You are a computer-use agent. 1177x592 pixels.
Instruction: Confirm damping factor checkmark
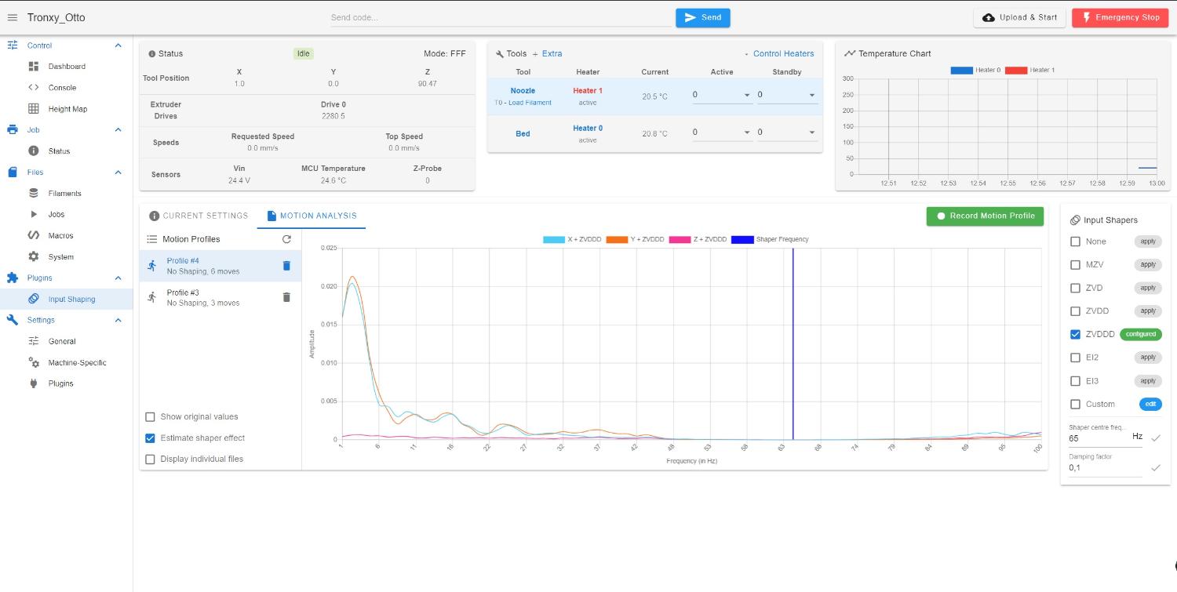[1156, 467]
